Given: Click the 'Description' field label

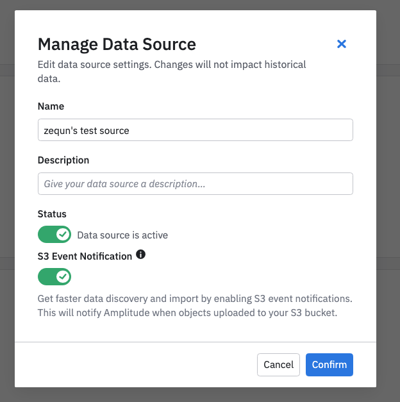Looking at the screenshot, I should [63, 160].
